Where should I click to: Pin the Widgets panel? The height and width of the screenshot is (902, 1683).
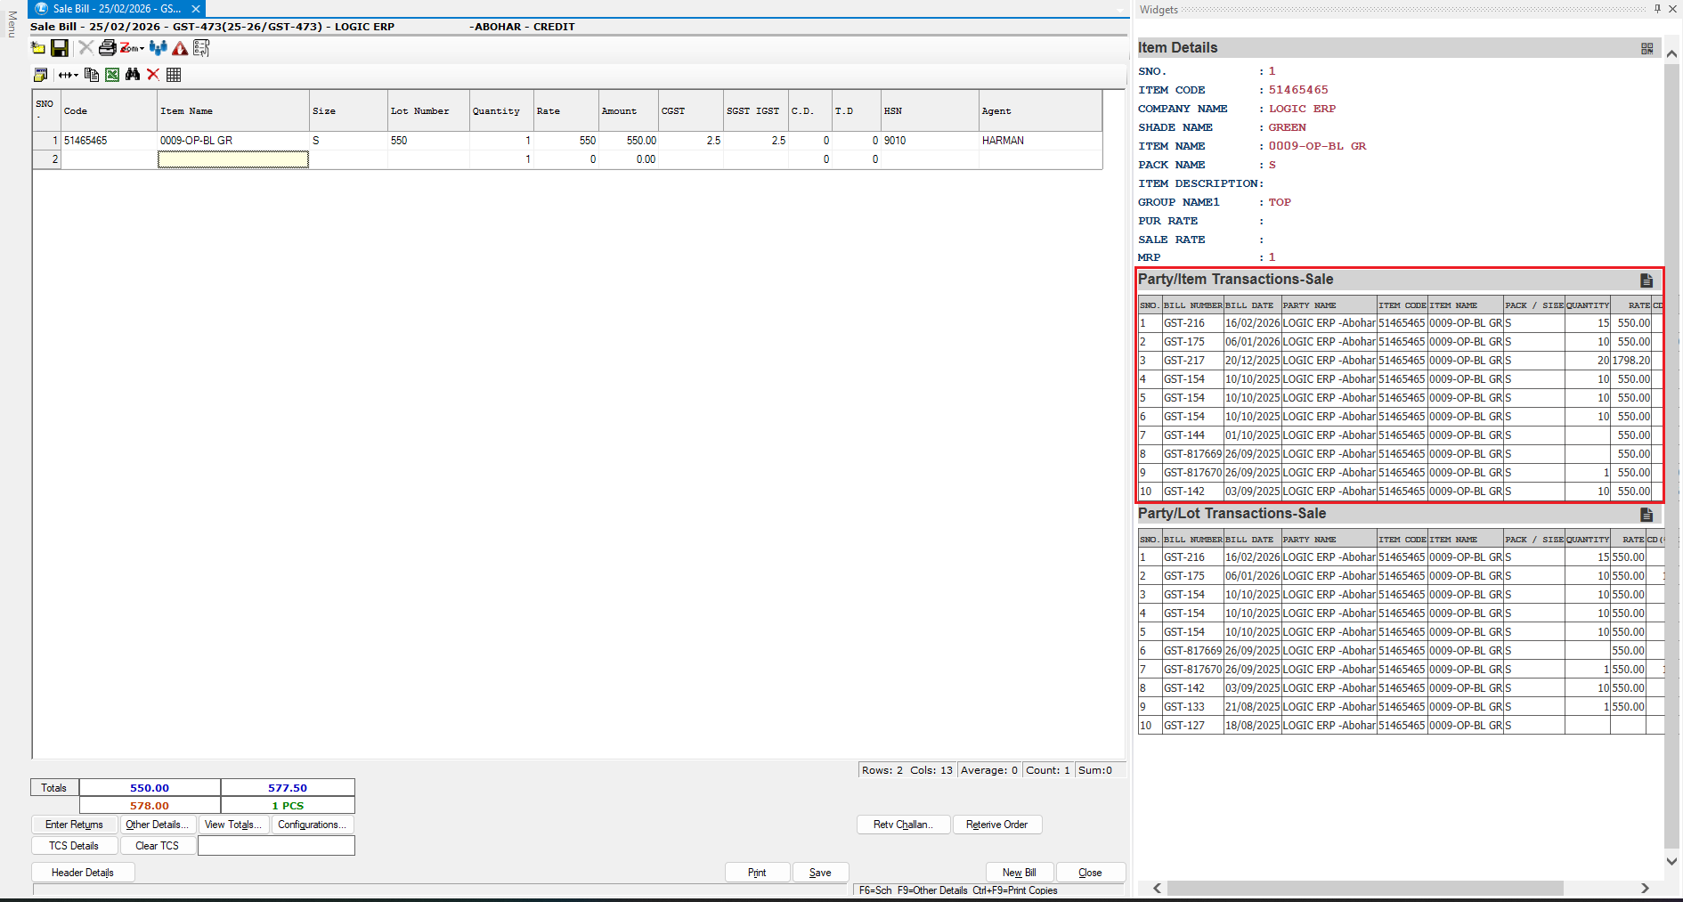point(1657,9)
